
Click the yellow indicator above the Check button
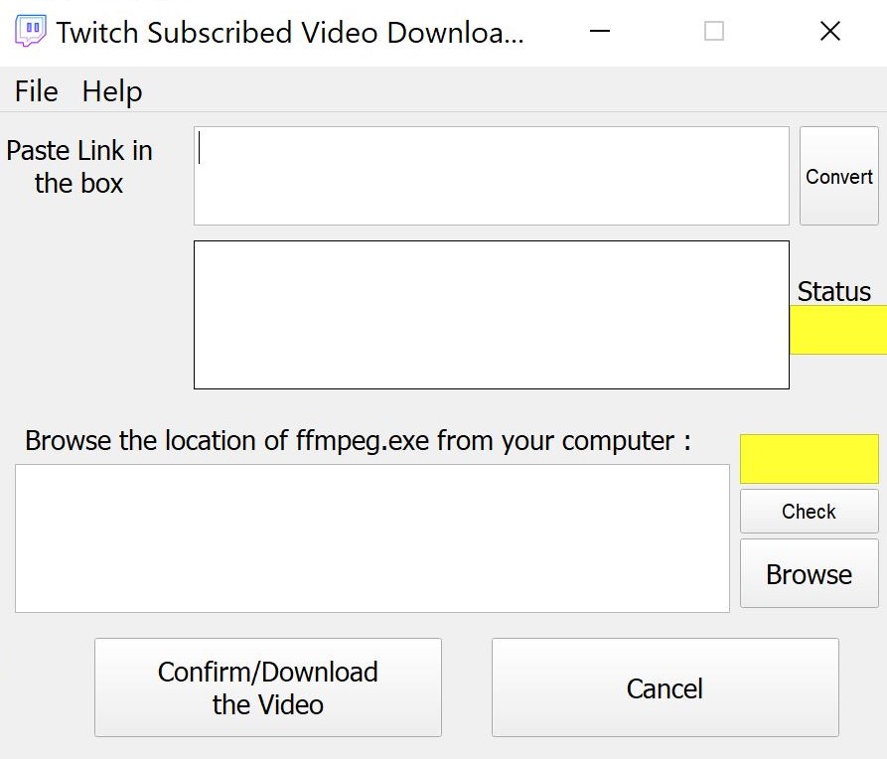click(809, 458)
